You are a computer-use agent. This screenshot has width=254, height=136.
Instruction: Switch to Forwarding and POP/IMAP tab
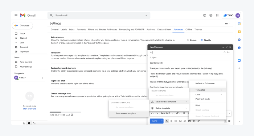(132, 30)
